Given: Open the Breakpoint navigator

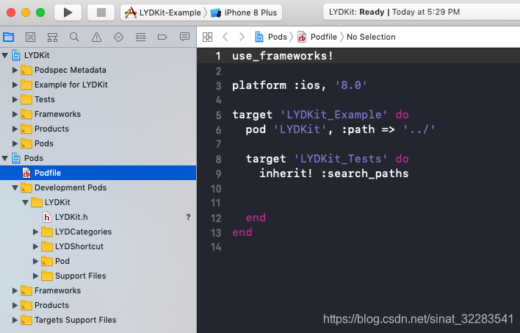Looking at the screenshot, I should pos(162,37).
